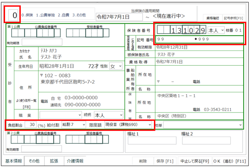Screen dimensions: 251x168
Task: Click the 生年月日 field 昭和28年1月1日
Action: point(62,66)
